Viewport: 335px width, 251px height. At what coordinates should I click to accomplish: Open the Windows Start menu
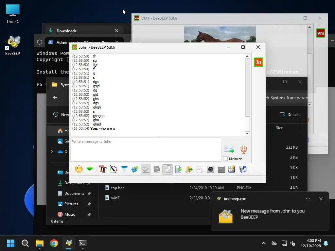[x=10, y=243]
